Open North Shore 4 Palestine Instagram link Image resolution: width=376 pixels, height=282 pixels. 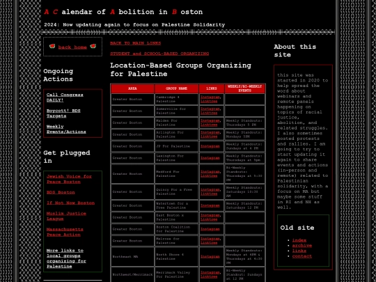click(x=210, y=256)
